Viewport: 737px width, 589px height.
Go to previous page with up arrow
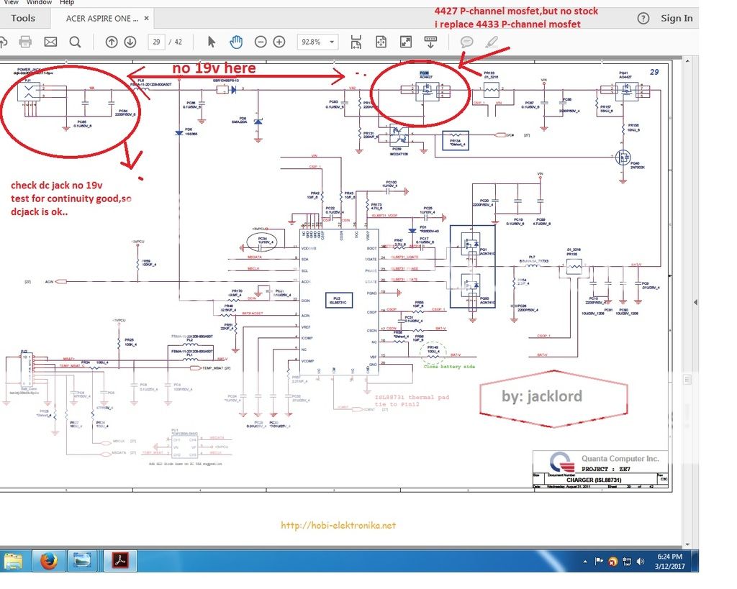tap(112, 42)
